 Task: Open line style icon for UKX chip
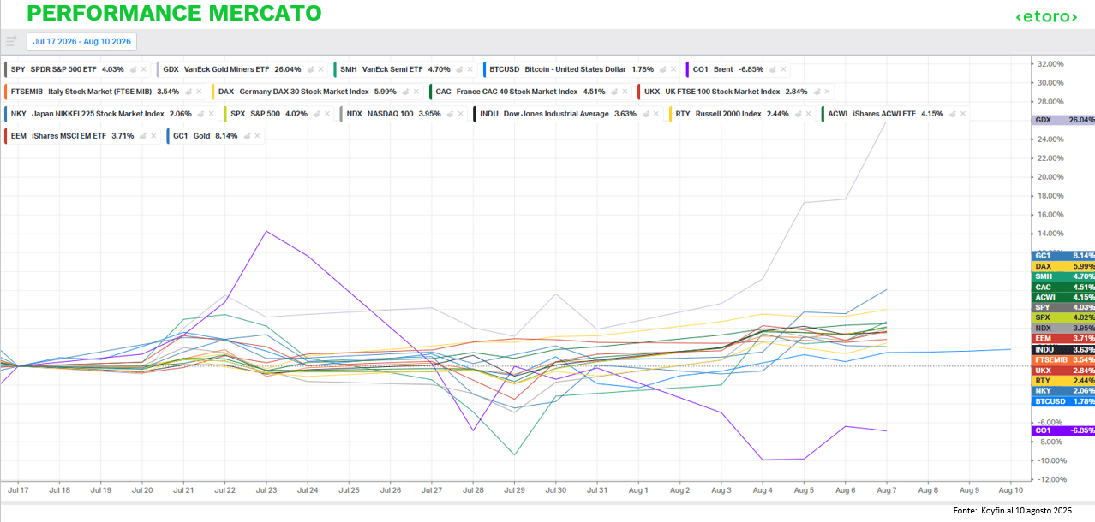[817, 92]
